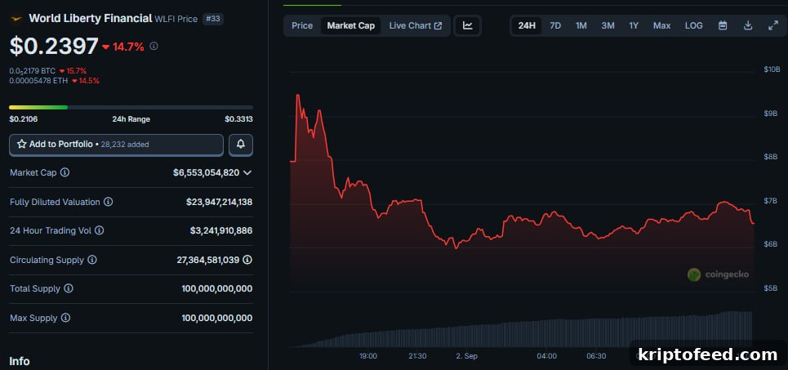Click the $5B y-axis label
Viewport: 788px width, 370px height.
pos(772,288)
